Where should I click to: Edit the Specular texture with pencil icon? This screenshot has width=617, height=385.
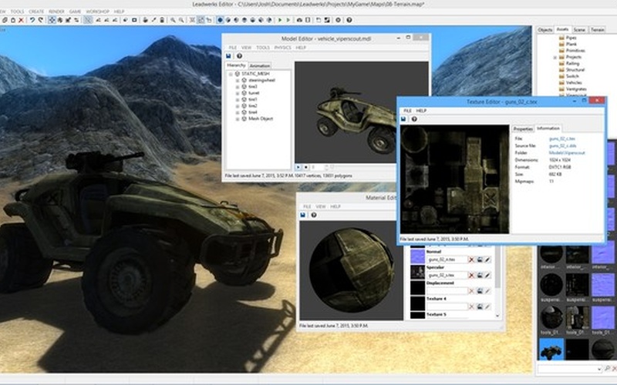coord(487,273)
